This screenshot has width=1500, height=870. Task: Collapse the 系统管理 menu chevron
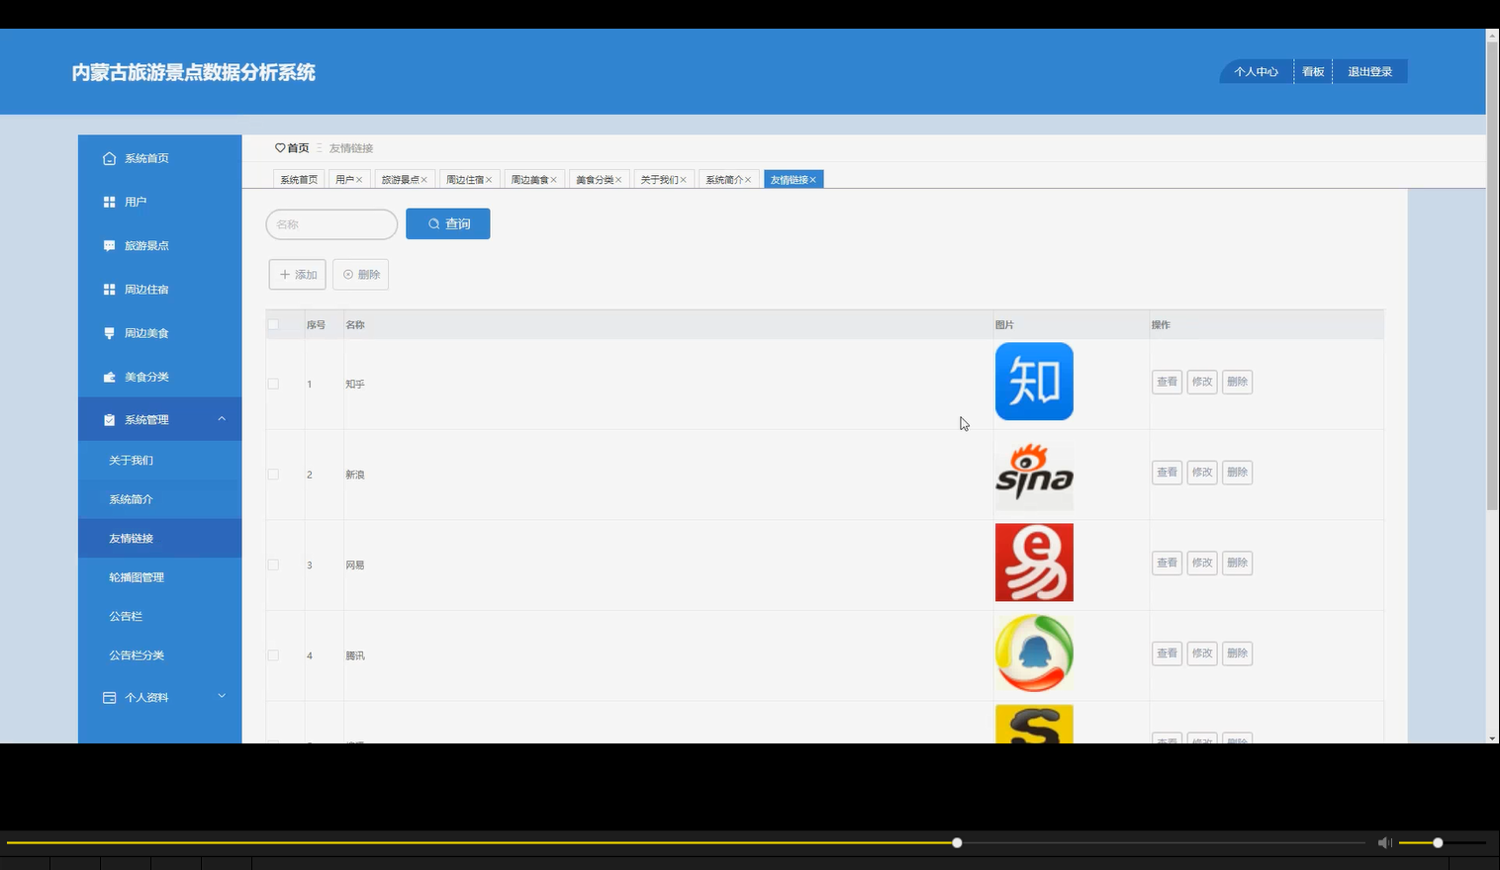pos(222,419)
